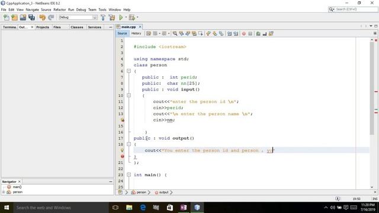Open the Forward navigation history dropdown arrow

click(x=169, y=34)
